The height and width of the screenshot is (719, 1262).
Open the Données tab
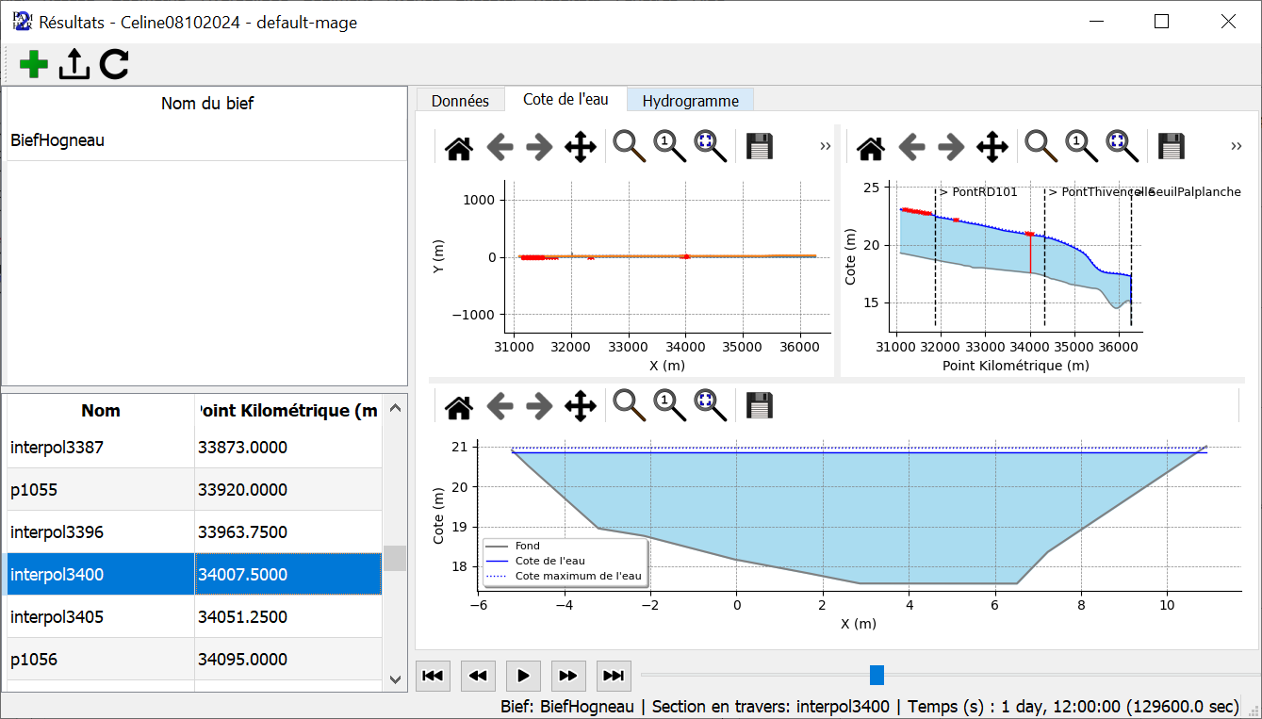[460, 100]
